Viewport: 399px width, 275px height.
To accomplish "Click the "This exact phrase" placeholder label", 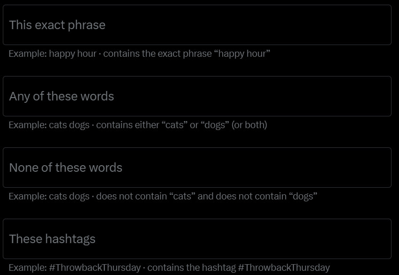I will 57,25.
